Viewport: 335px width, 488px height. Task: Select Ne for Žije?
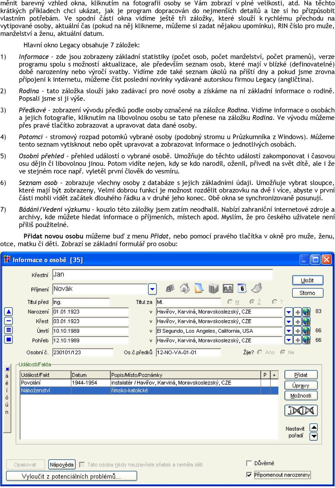(283, 352)
